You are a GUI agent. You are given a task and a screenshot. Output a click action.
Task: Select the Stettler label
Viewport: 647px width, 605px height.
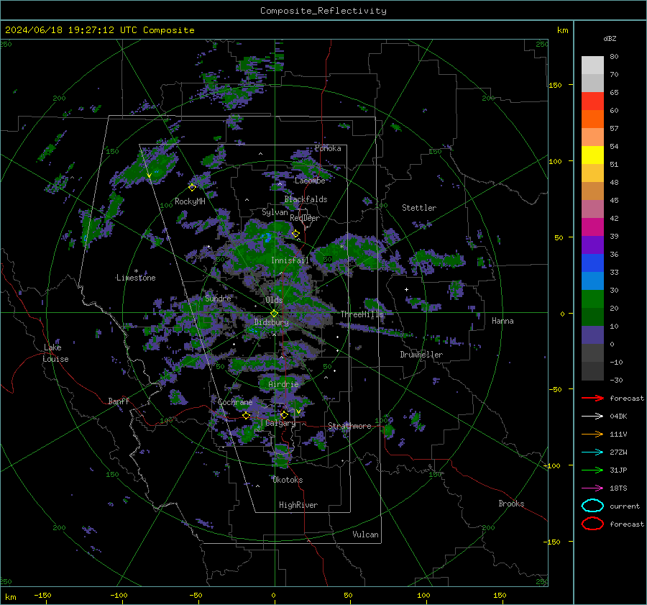pos(419,208)
